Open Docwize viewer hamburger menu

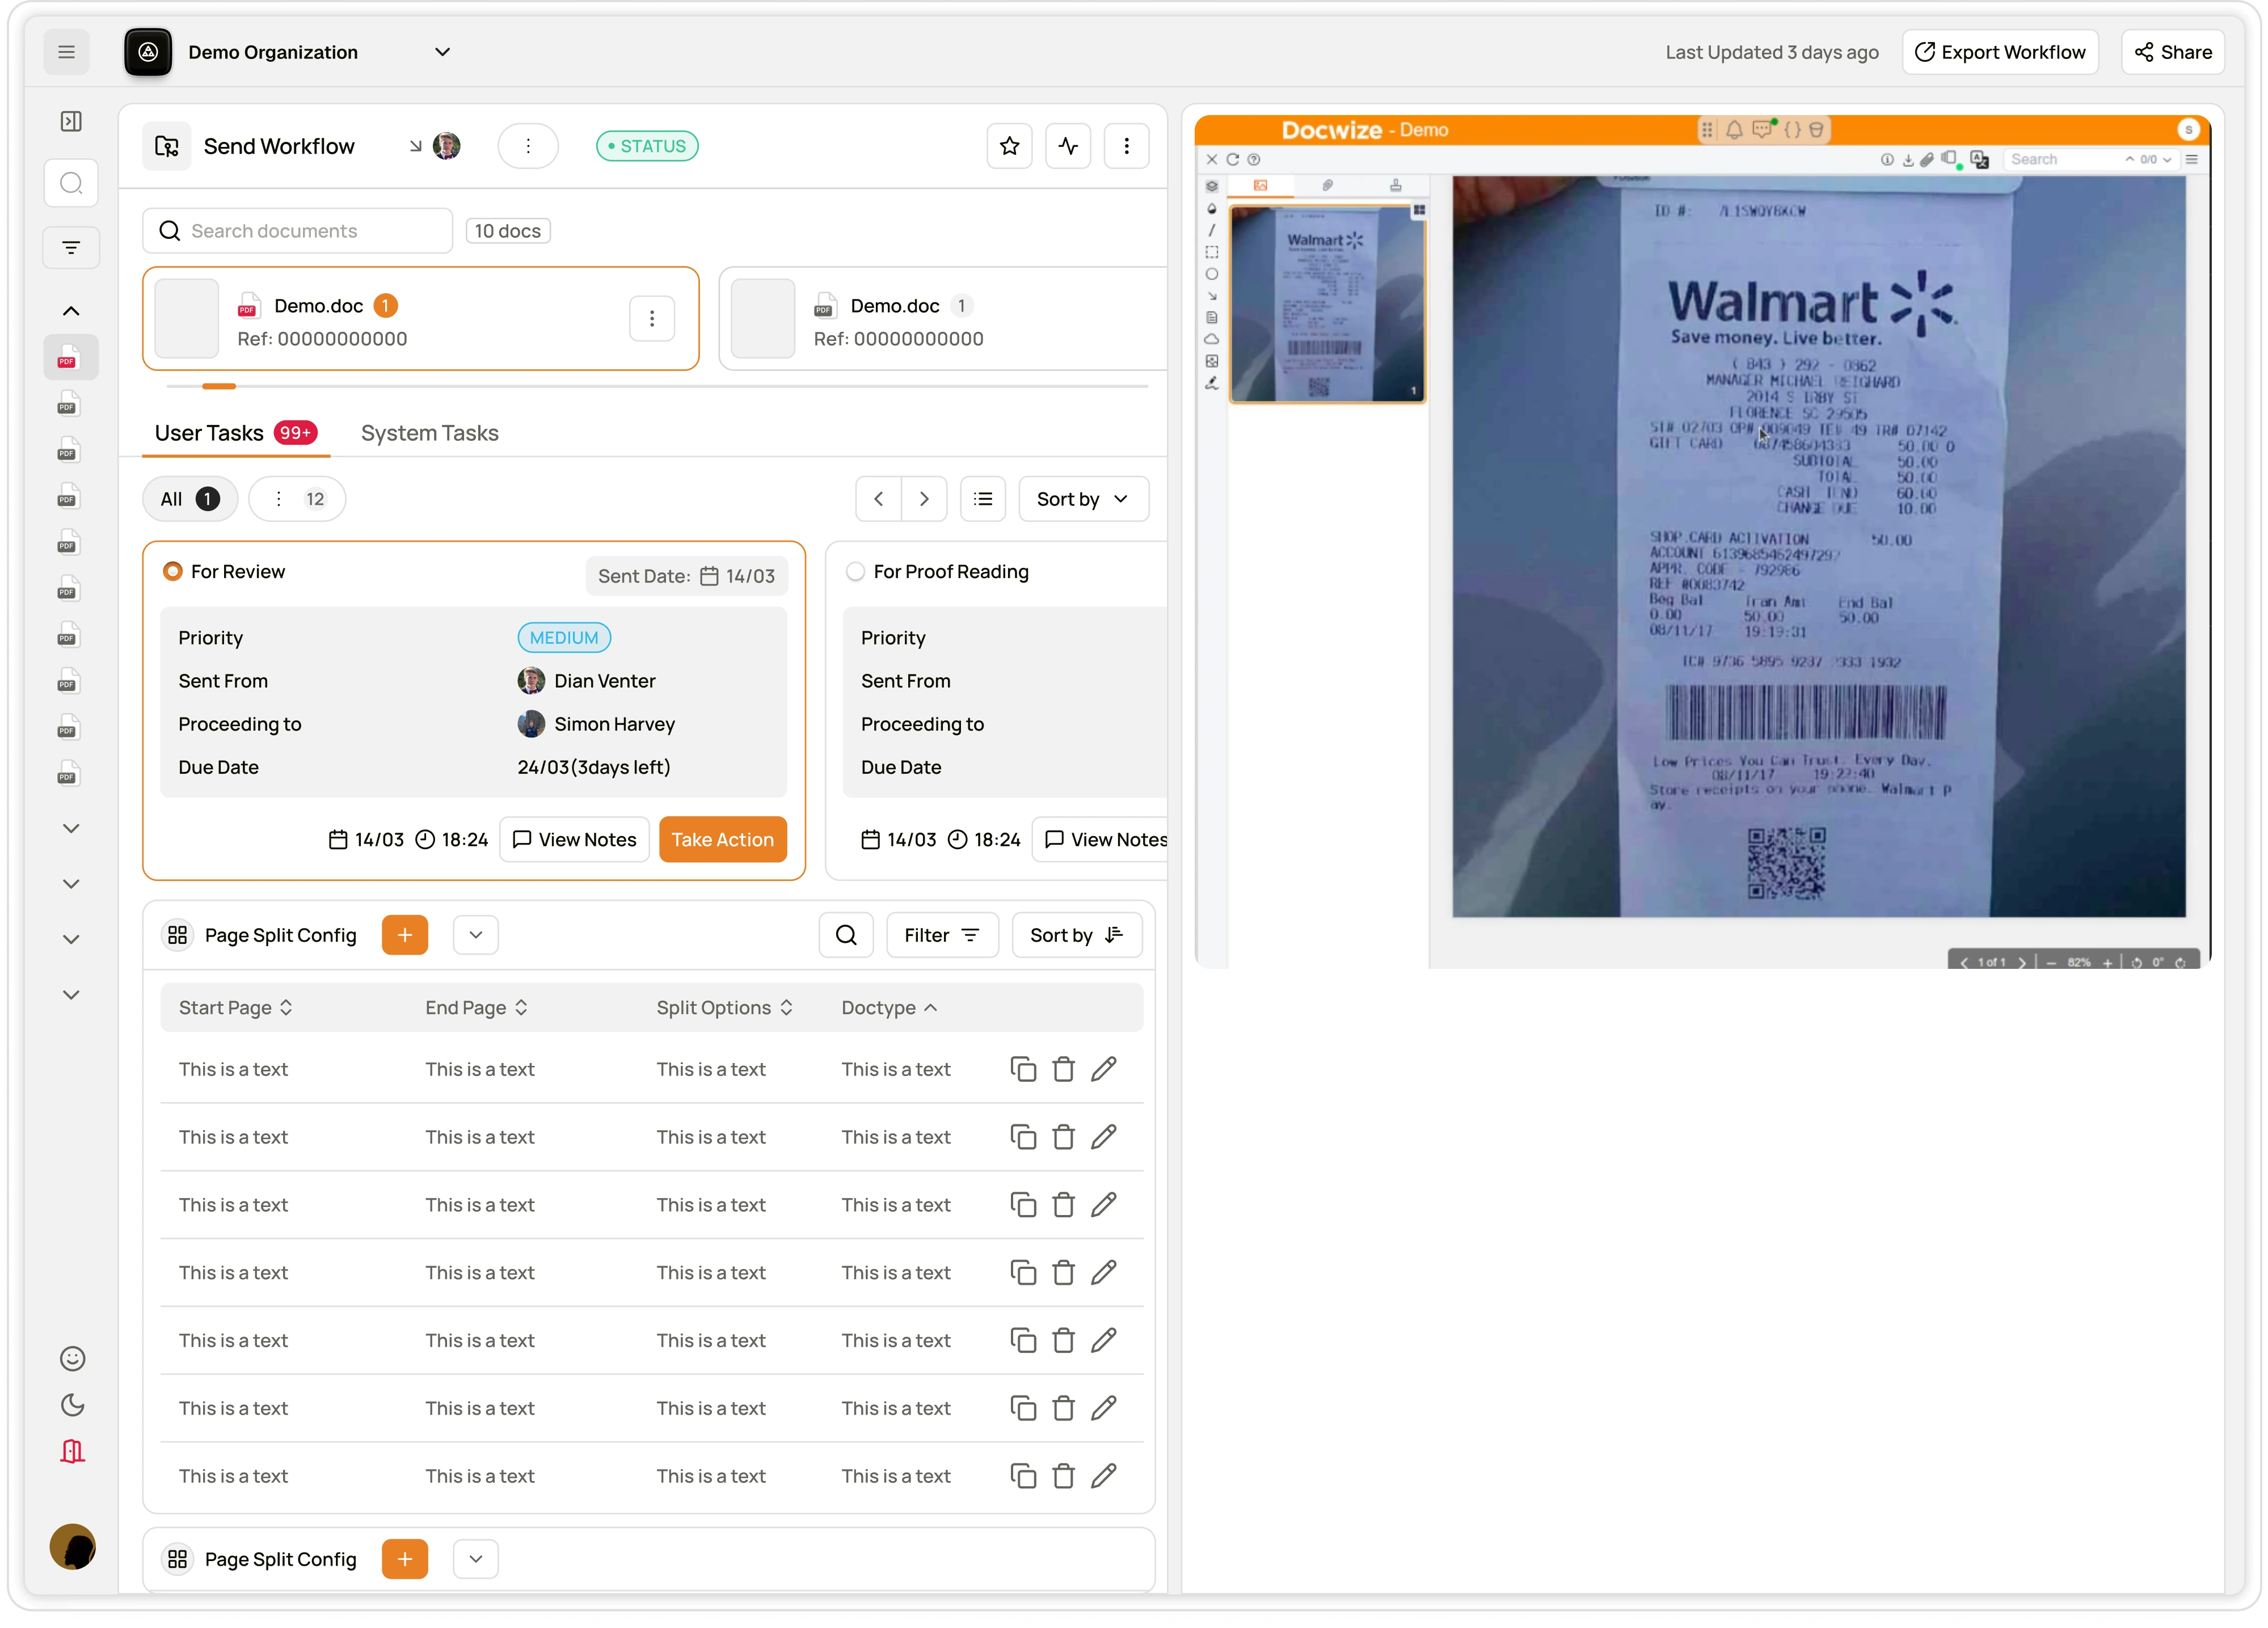point(2191,160)
